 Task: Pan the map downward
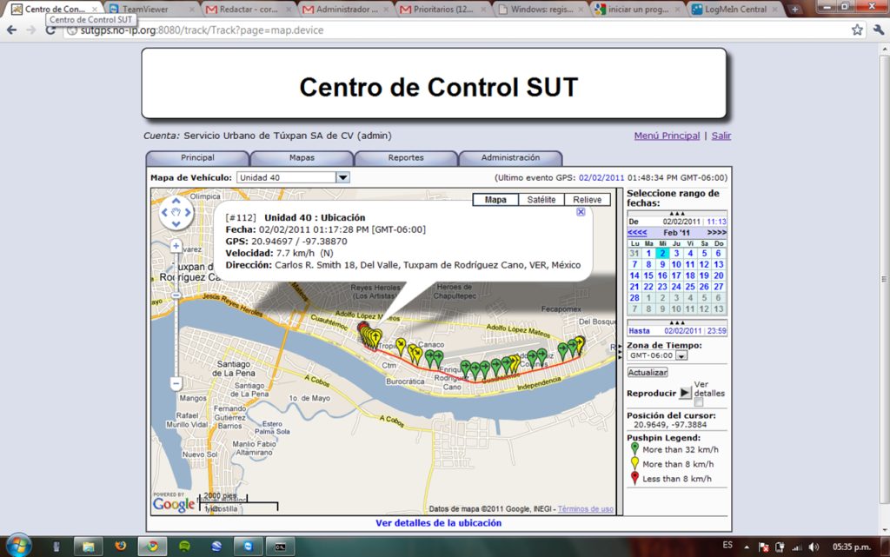tap(176, 224)
